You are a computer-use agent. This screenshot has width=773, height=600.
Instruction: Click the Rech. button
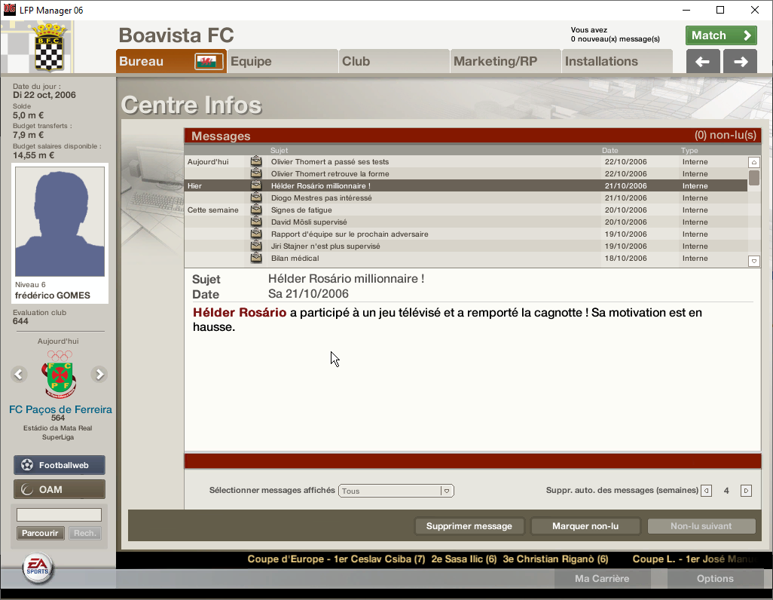coord(85,533)
